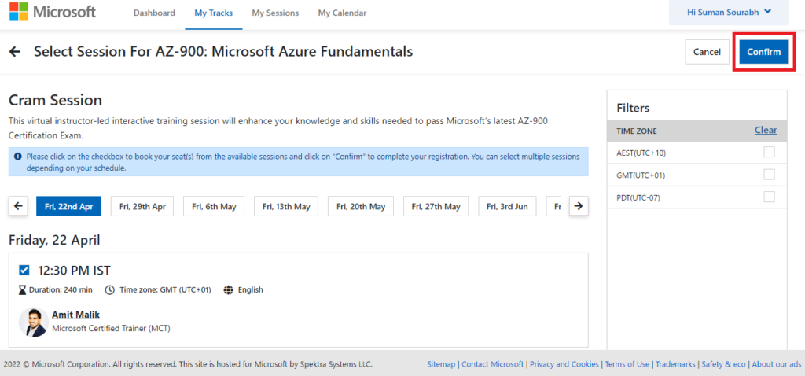
Task: Click the Duration: 240 min text
Action: pos(61,289)
